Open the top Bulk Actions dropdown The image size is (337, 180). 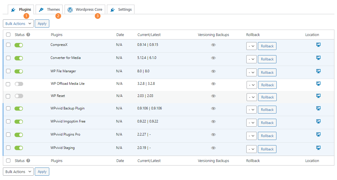coord(18,24)
